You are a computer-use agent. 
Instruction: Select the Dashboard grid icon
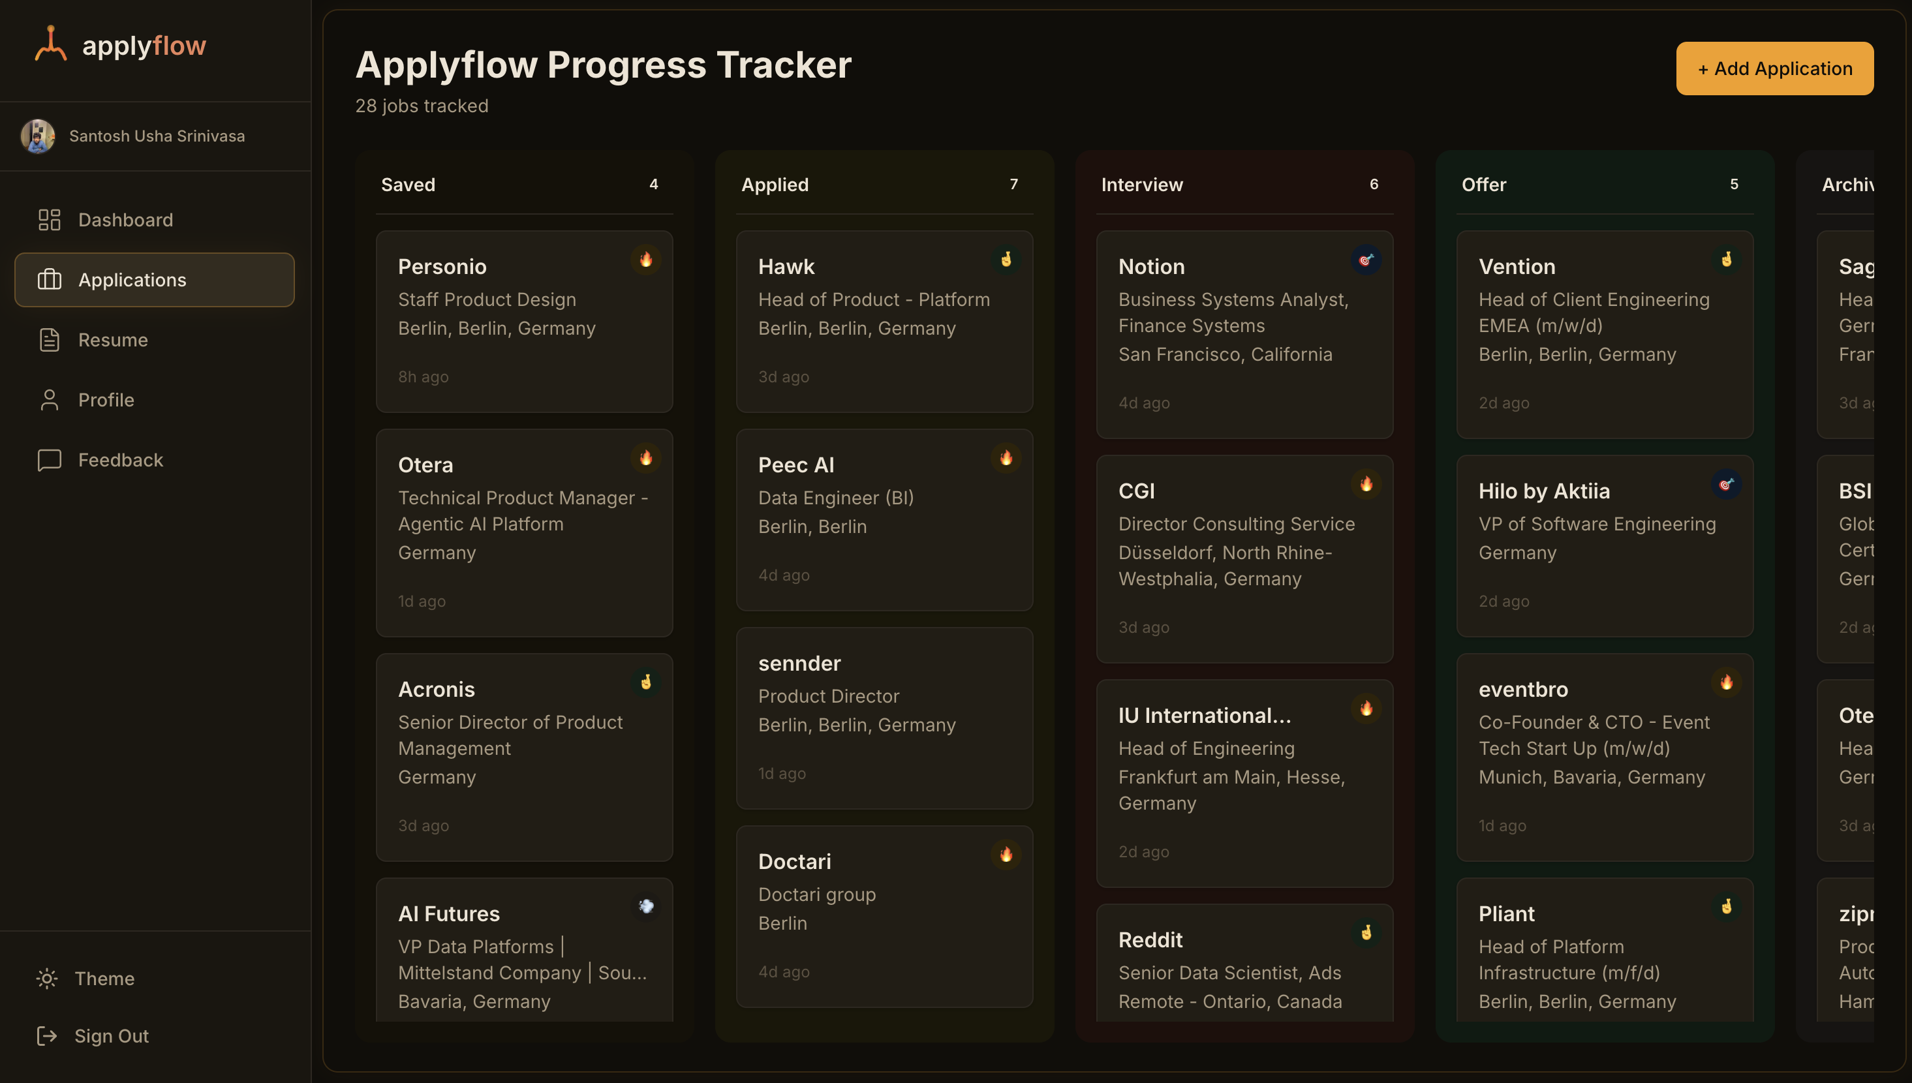(48, 219)
